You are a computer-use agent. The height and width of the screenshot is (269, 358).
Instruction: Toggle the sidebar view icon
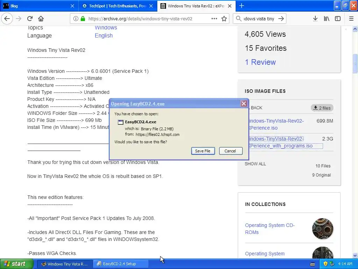point(338,19)
